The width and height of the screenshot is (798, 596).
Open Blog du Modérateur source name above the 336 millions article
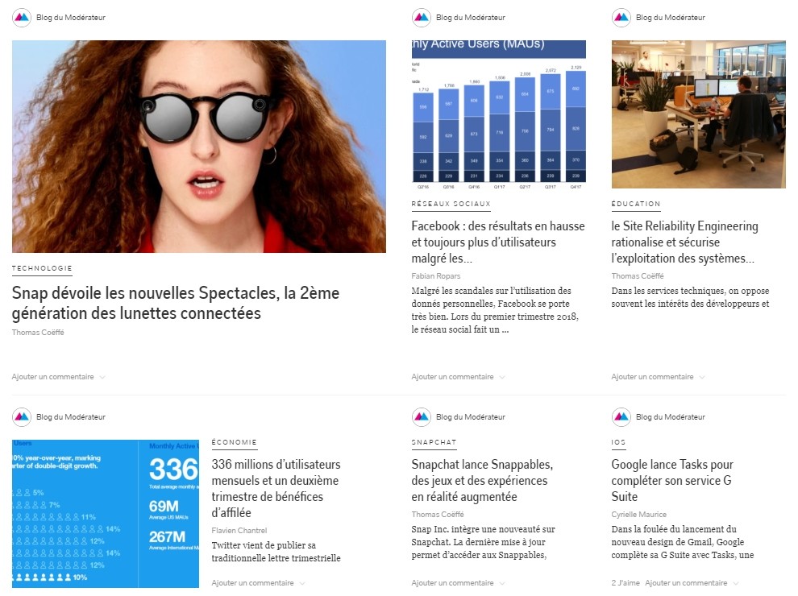tap(71, 417)
